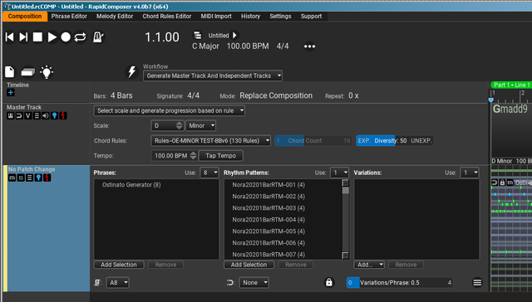Viewport: 532px width, 302px height.
Task: Expand the Workflow dropdown
Action: point(213,75)
